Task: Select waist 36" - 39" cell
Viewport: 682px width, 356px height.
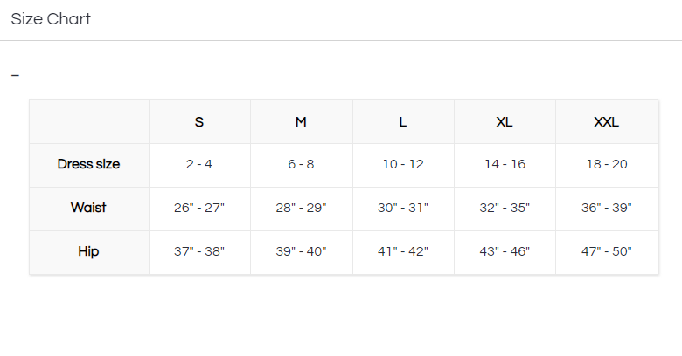Action: [x=606, y=208]
